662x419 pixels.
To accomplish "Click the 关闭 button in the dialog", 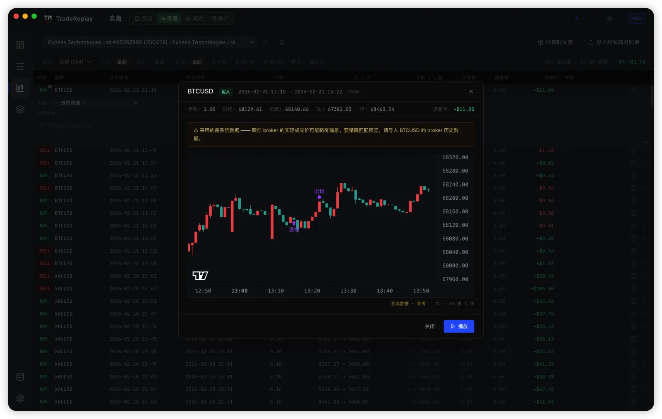I will (430, 326).
